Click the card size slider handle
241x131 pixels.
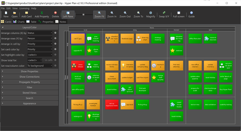(x=84, y=14)
